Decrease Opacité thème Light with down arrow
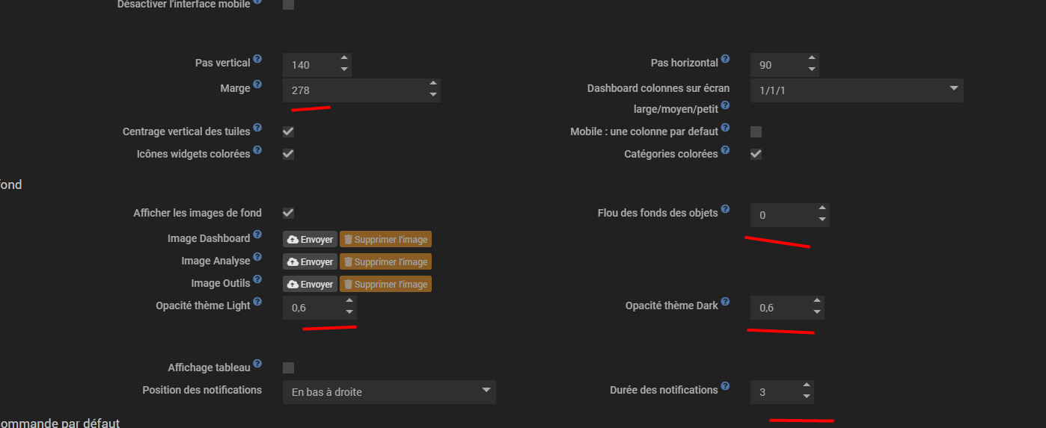Screen dimensions: 1046x428 pyautogui.click(x=349, y=313)
